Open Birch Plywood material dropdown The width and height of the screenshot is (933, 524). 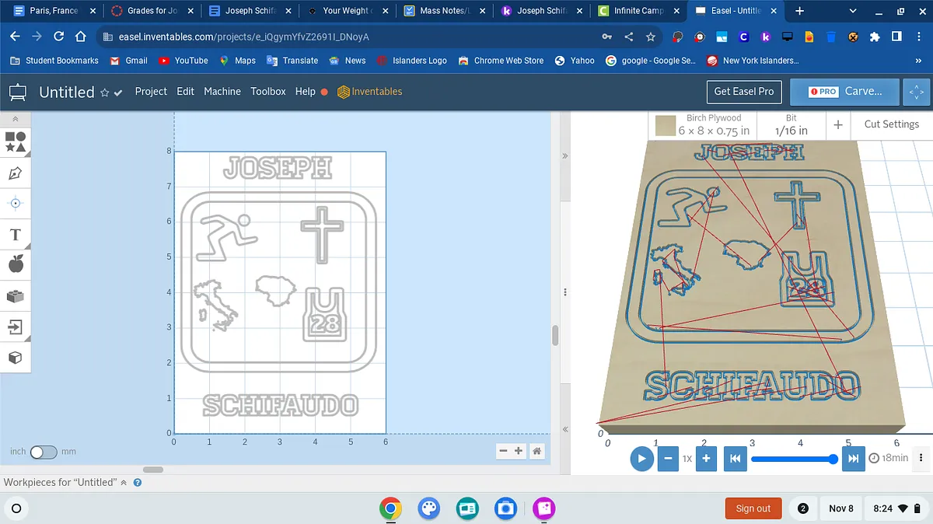click(x=704, y=124)
